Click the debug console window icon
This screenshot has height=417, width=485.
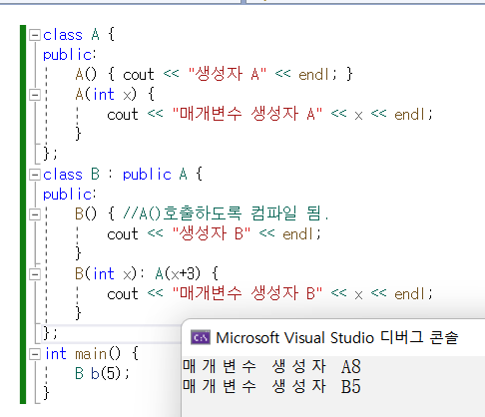pyautogui.click(x=201, y=338)
